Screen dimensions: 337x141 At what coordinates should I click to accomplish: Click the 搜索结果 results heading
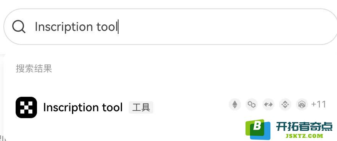click(x=34, y=69)
